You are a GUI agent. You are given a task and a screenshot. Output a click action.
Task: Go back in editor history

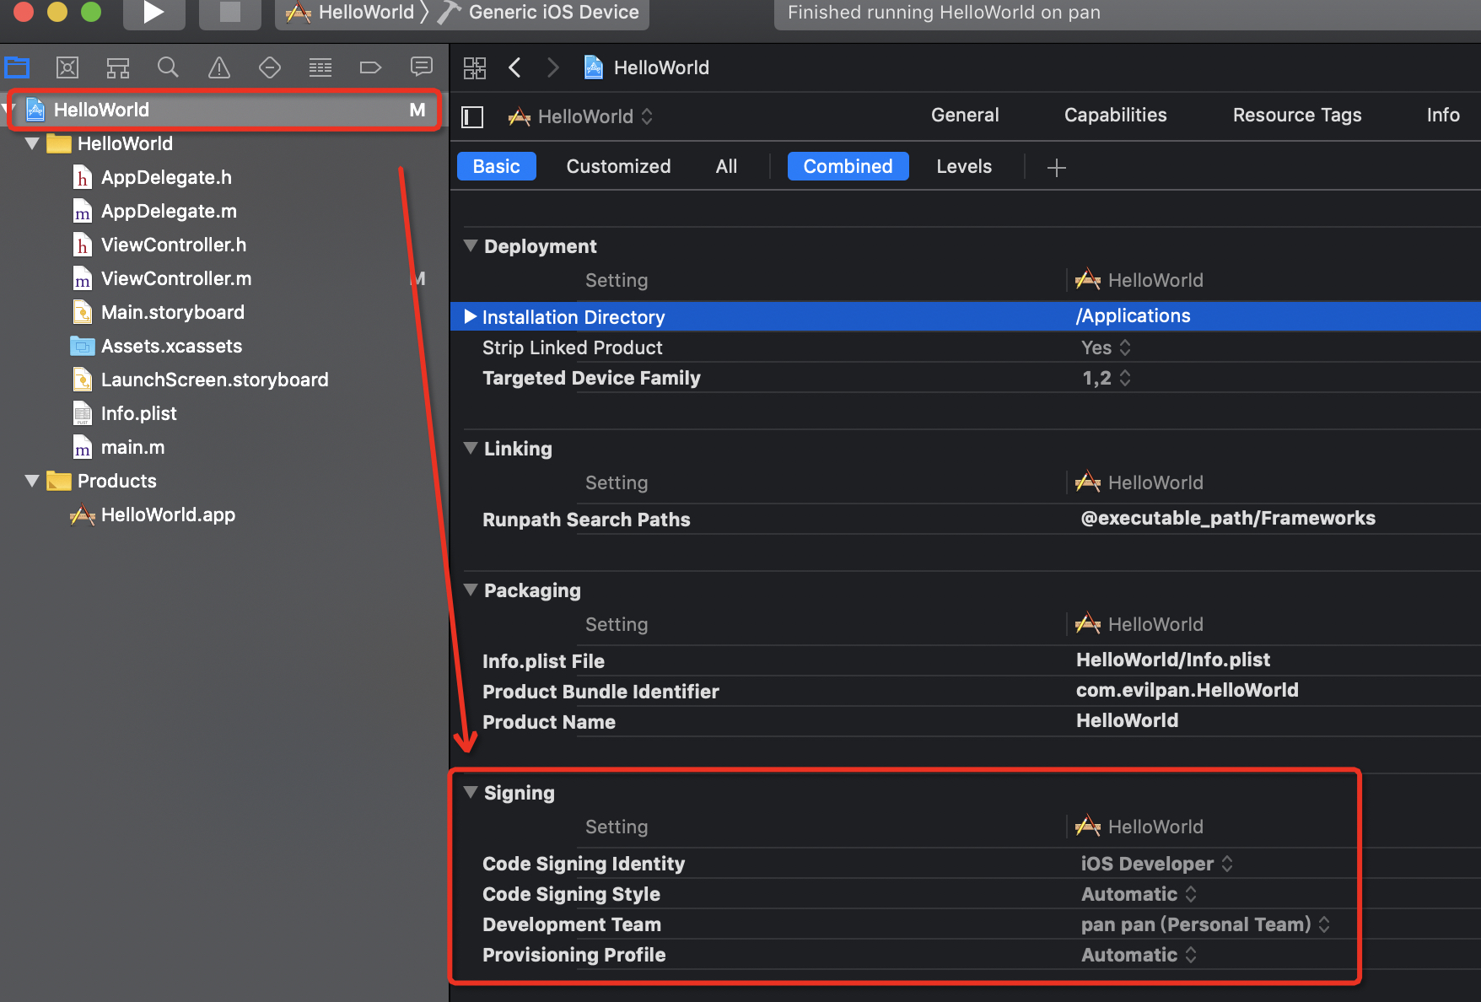515,67
